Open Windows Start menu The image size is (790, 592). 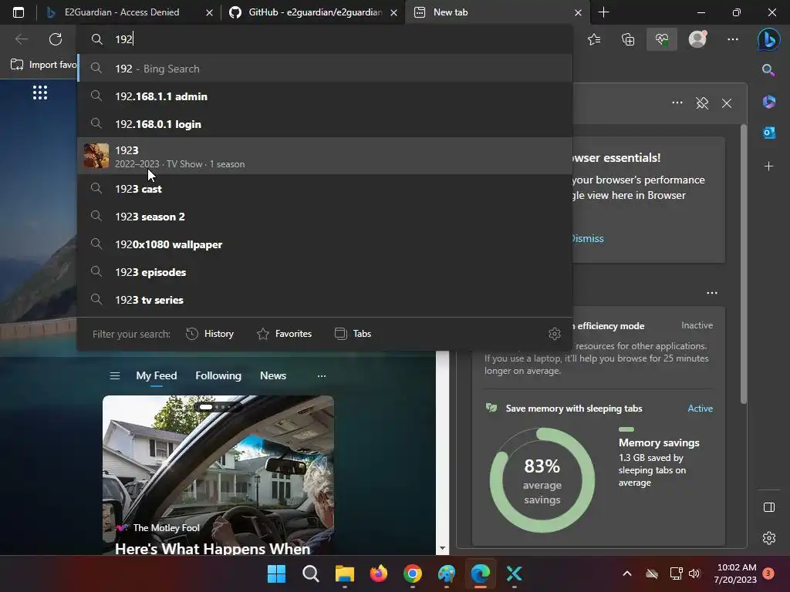276,573
